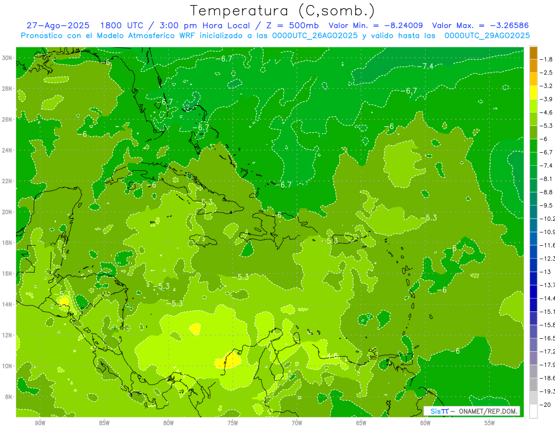Image resolution: width=555 pixels, height=429 pixels.
Task: Click the '26N' latitude label
Action: [7, 119]
